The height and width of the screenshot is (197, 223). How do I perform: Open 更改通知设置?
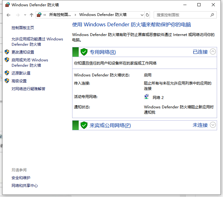pyautogui.click(x=23, y=52)
